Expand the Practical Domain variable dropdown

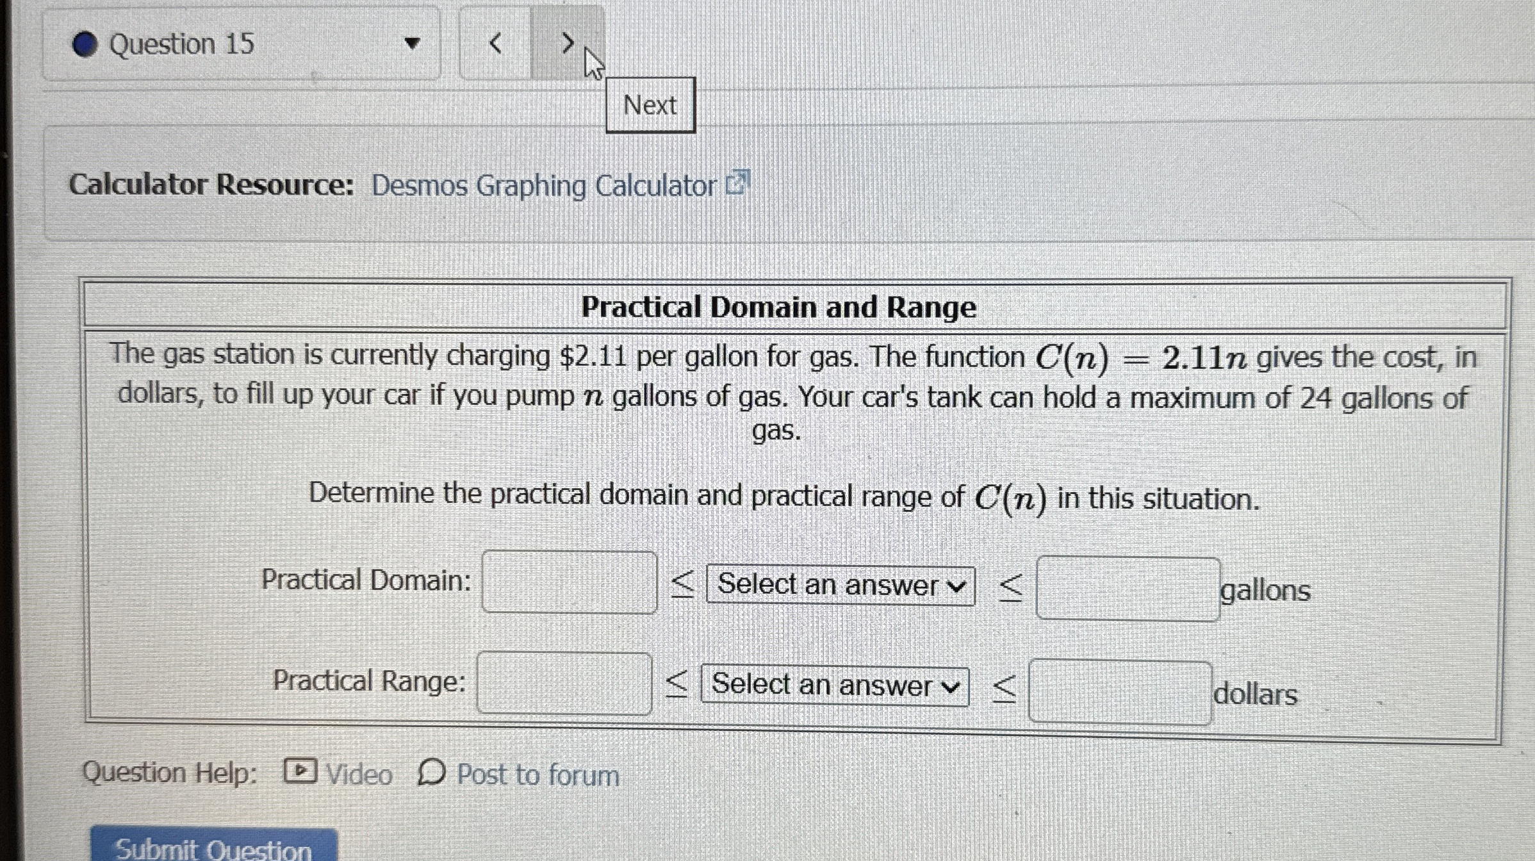click(x=840, y=585)
